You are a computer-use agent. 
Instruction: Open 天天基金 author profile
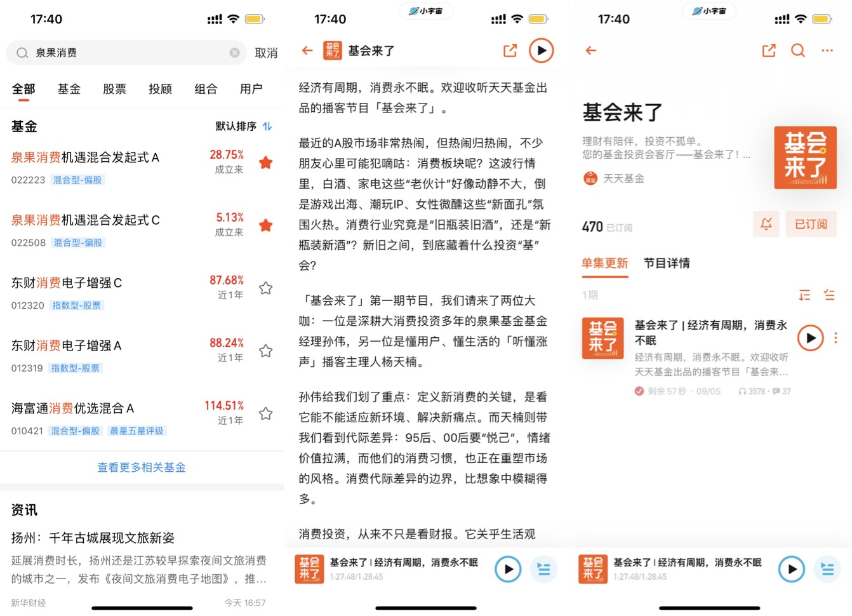pos(613,178)
